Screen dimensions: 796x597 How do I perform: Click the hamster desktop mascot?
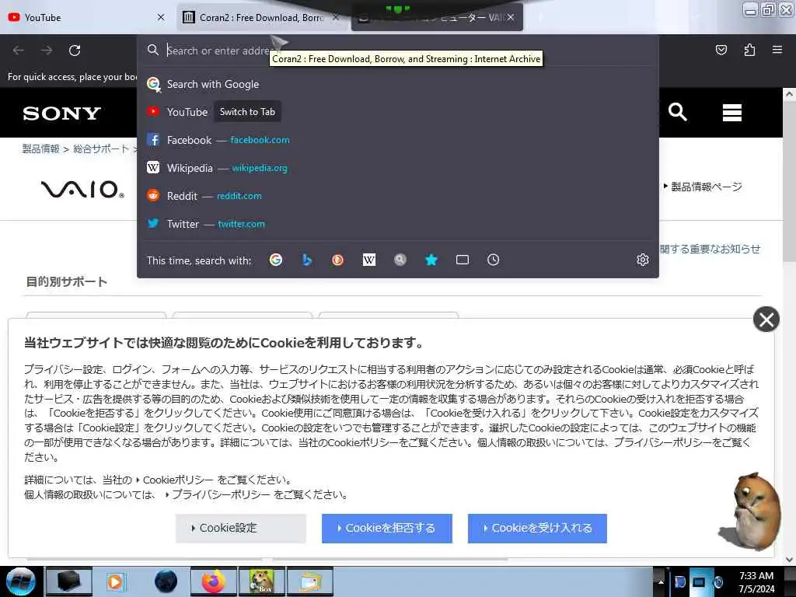[x=750, y=511]
